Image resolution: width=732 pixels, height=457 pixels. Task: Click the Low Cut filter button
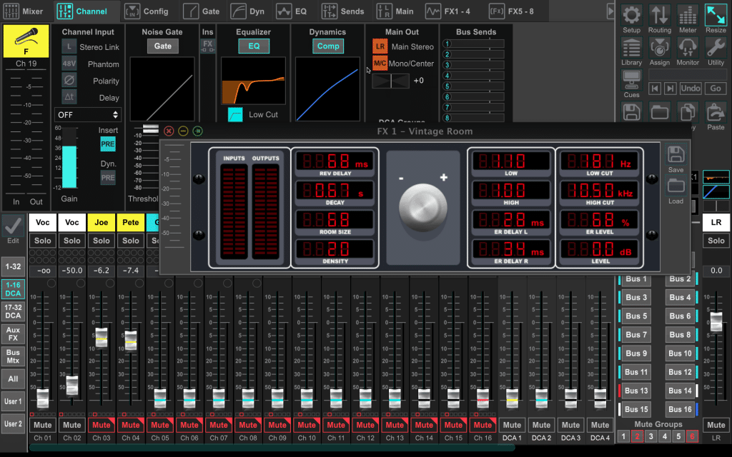[235, 114]
